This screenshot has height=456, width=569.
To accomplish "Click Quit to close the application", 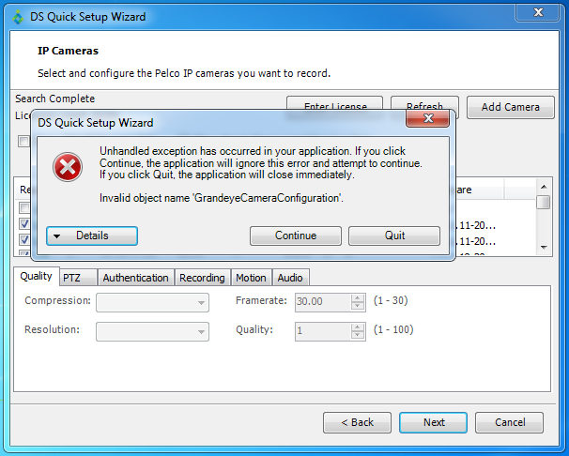I will [394, 236].
